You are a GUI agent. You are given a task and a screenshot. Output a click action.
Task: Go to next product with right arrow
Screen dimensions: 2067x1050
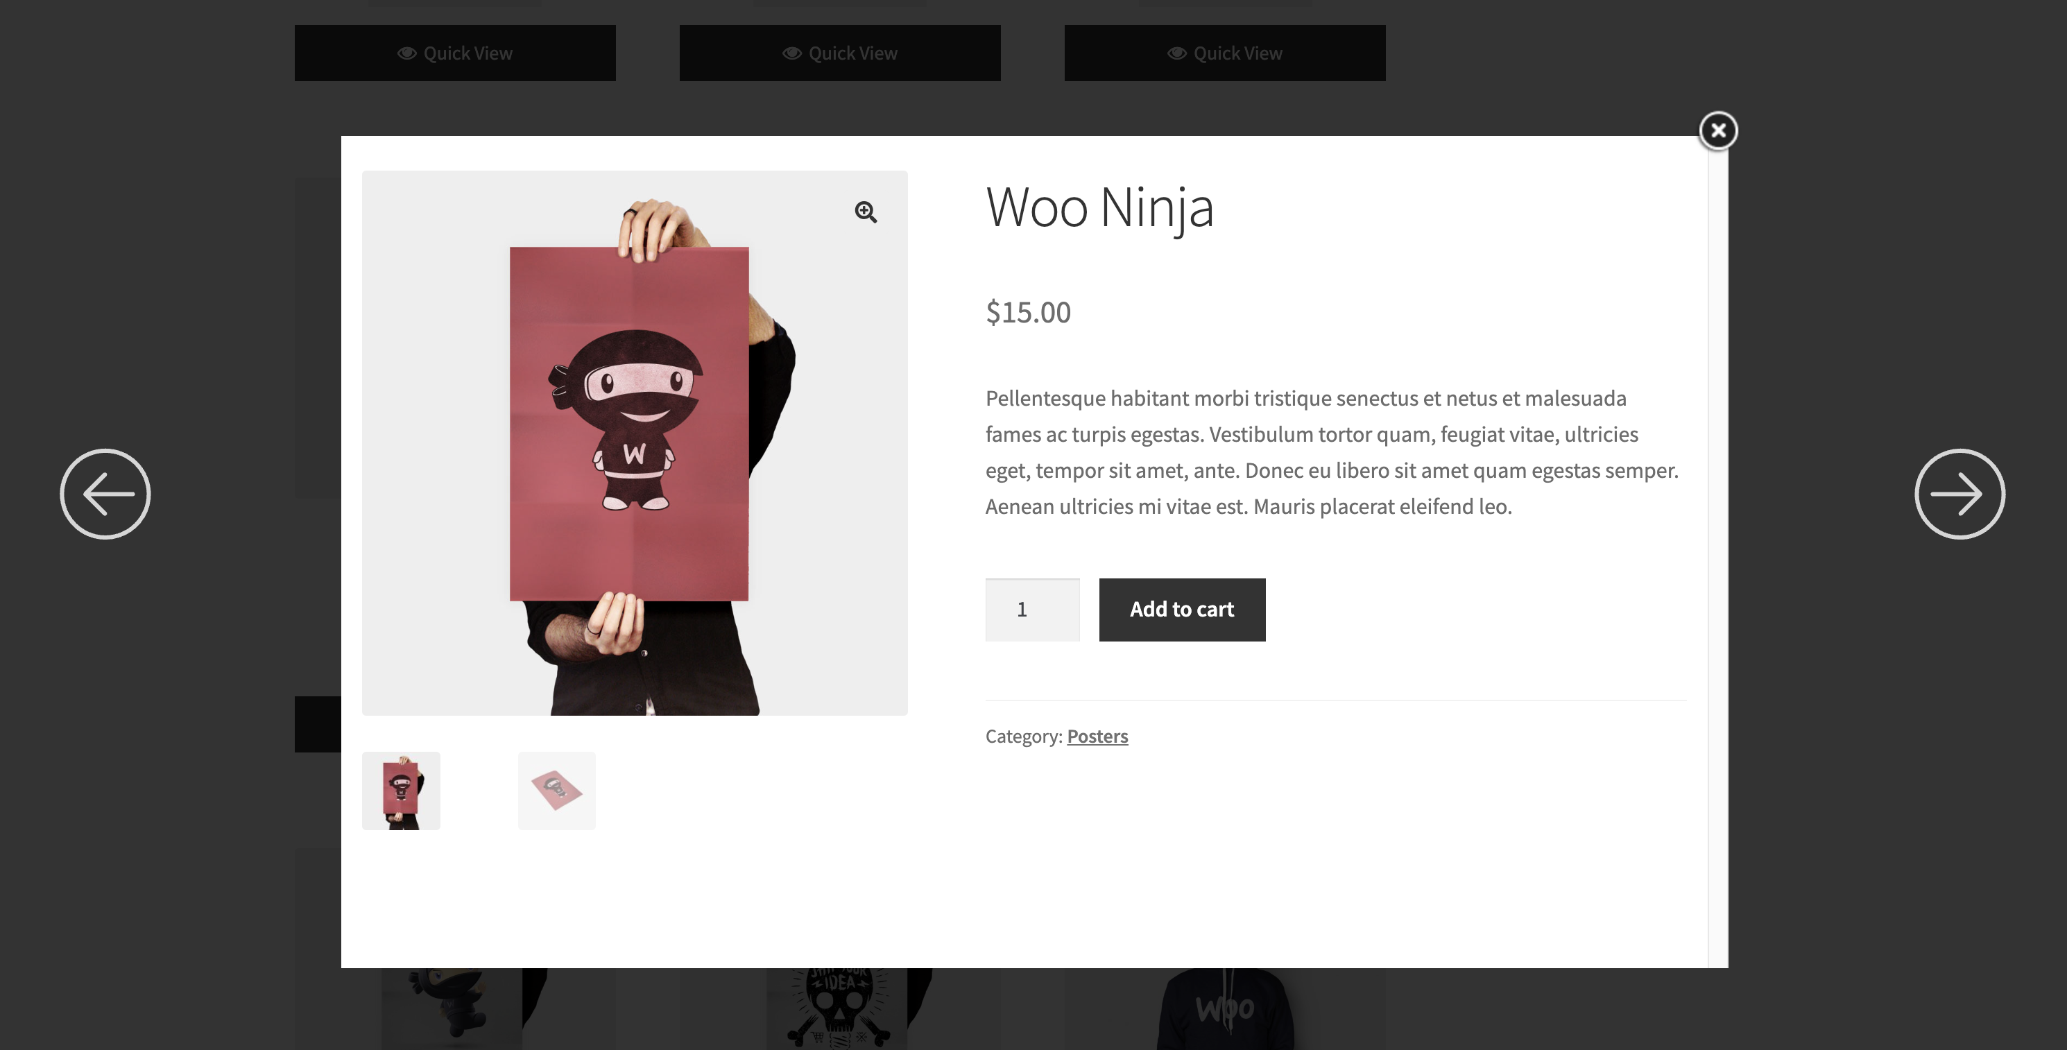tap(1959, 493)
